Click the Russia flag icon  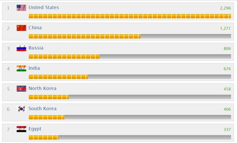coord(21,48)
